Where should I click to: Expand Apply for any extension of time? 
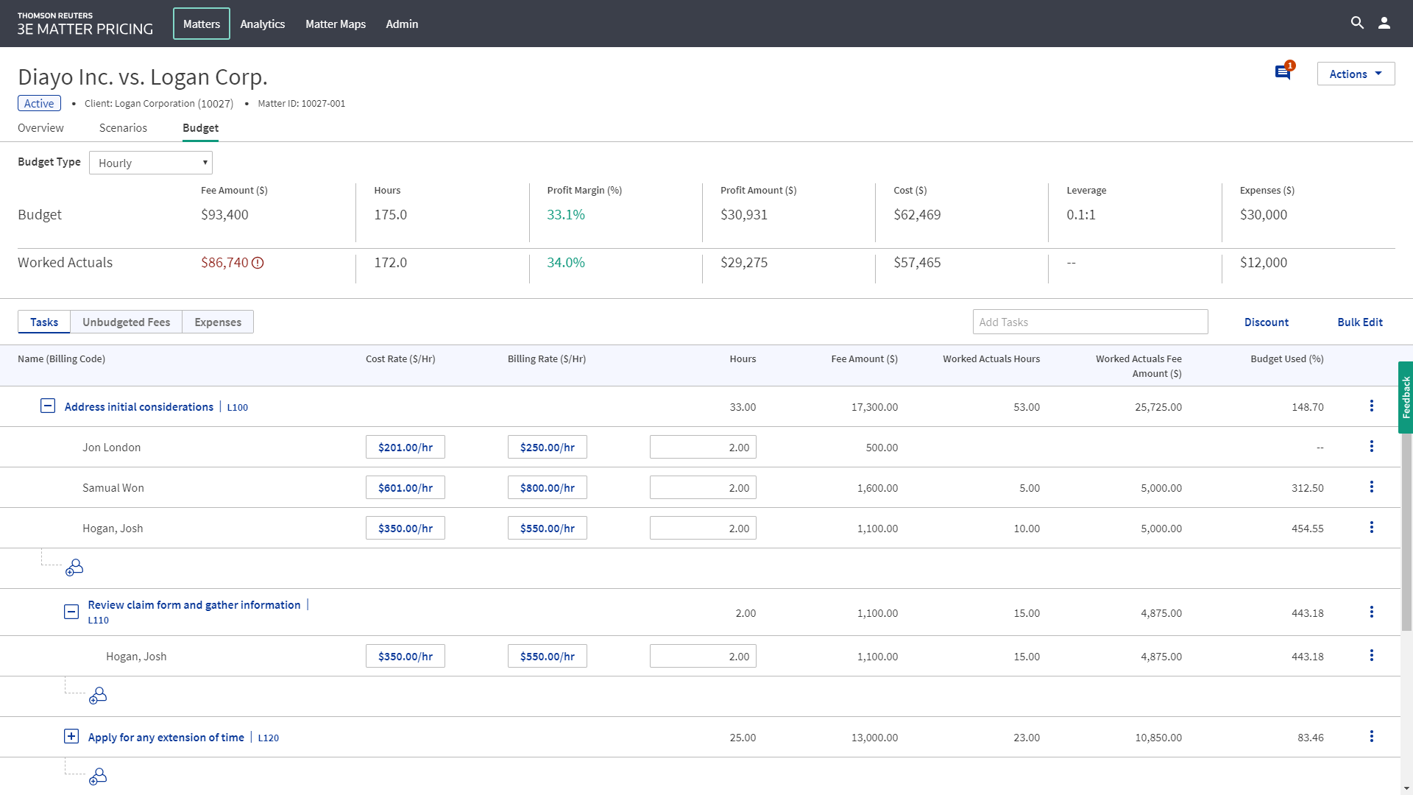tap(71, 737)
